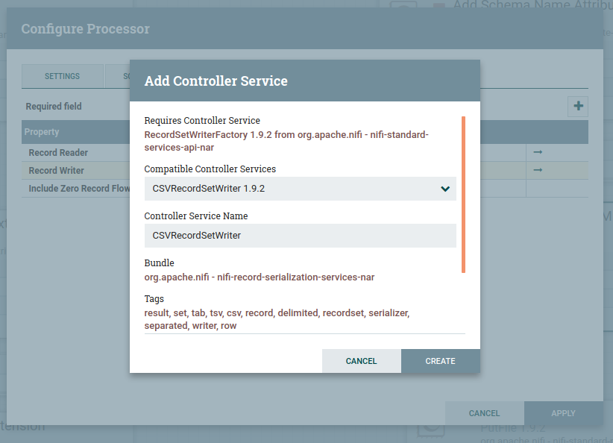Click the go-to arrow in Record Writer row
Image resolution: width=613 pixels, height=443 pixels.
537,170
